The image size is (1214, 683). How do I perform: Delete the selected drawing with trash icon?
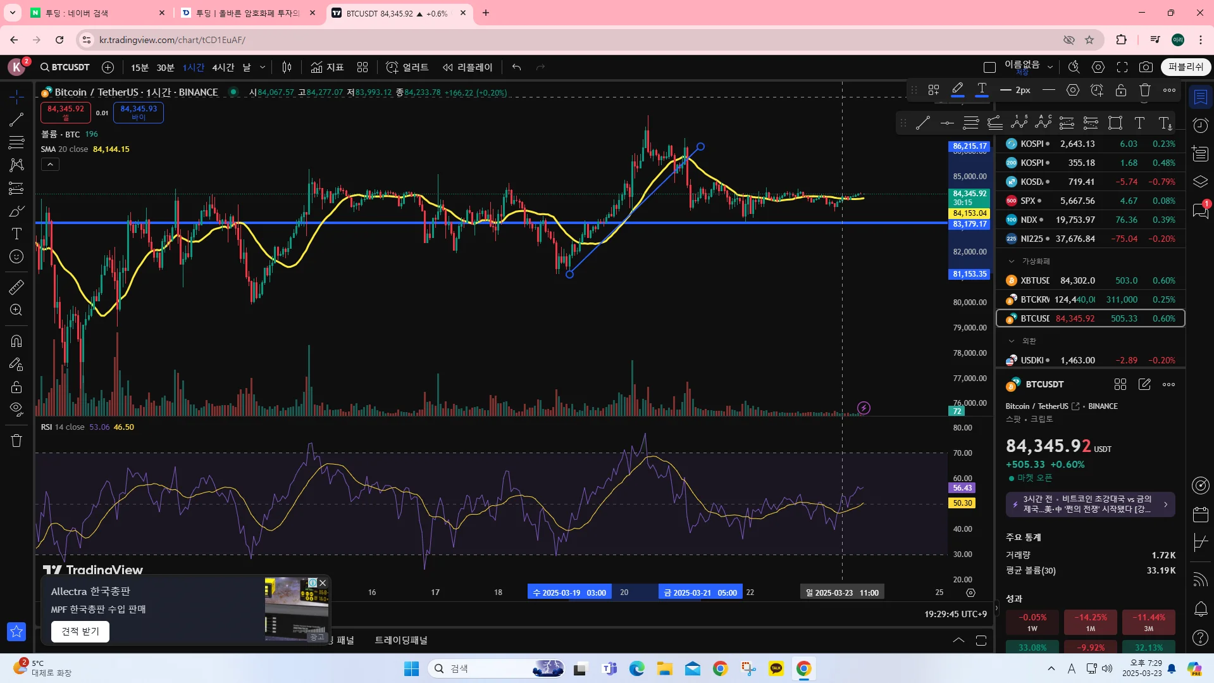pos(1145,90)
